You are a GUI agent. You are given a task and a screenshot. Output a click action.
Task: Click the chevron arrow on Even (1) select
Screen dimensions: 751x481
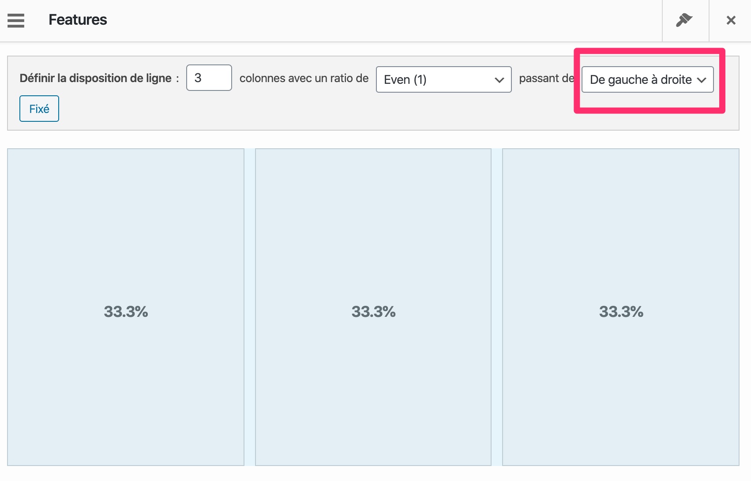tap(499, 80)
